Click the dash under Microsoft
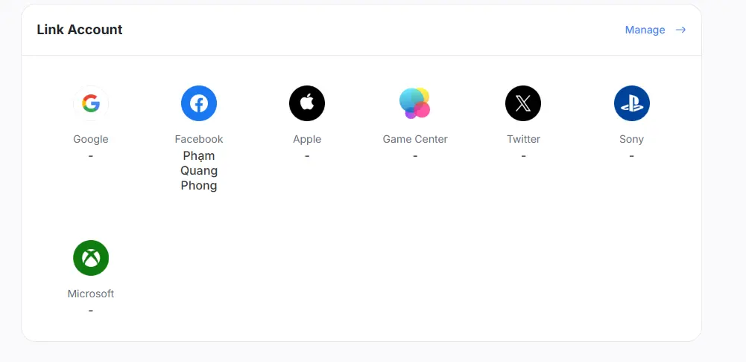This screenshot has width=746, height=362. 91,310
